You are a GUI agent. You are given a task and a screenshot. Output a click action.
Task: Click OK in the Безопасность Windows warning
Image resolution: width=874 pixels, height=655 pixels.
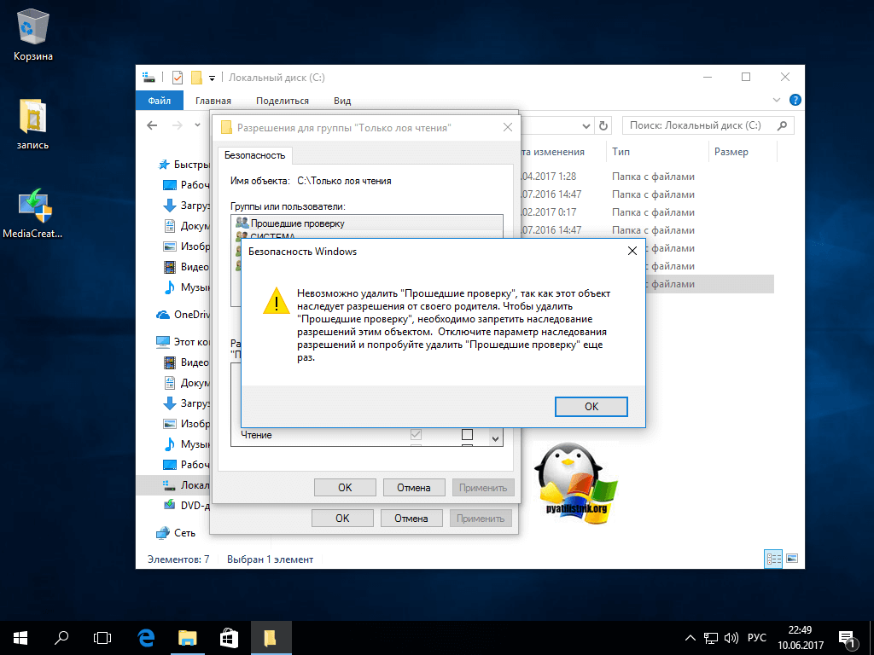pos(591,407)
